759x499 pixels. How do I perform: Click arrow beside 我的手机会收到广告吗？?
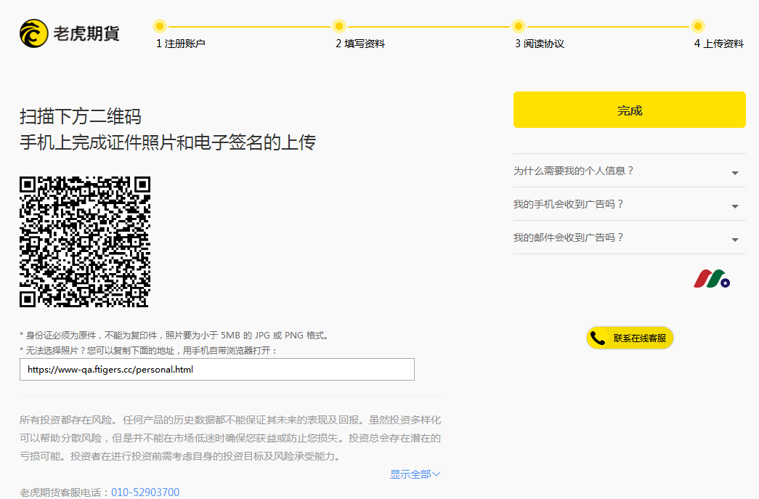[735, 206]
